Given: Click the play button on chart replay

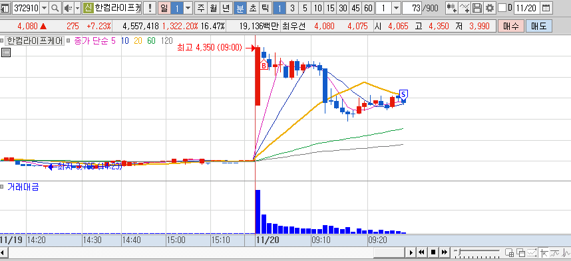Looking at the screenshot, I should [x=411, y=252].
